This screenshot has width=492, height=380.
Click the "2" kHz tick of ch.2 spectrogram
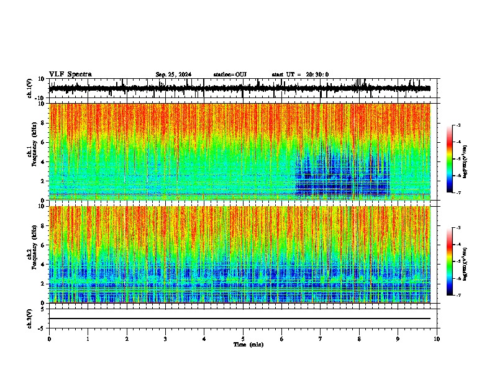(x=43, y=284)
